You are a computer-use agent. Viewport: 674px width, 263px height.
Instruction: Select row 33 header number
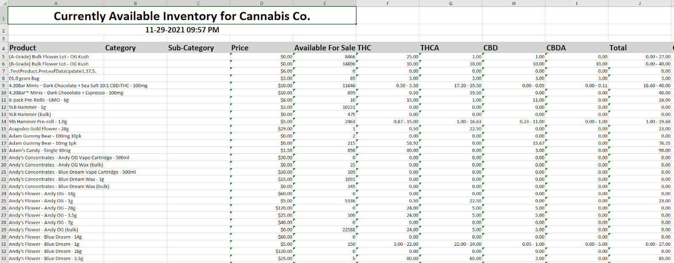click(x=4, y=259)
